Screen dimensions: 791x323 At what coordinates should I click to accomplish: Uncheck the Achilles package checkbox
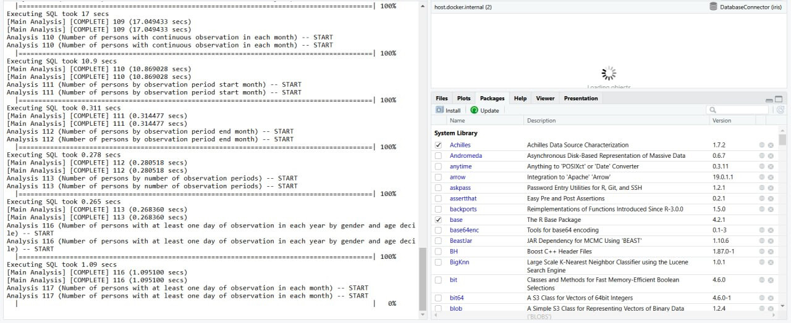point(438,145)
